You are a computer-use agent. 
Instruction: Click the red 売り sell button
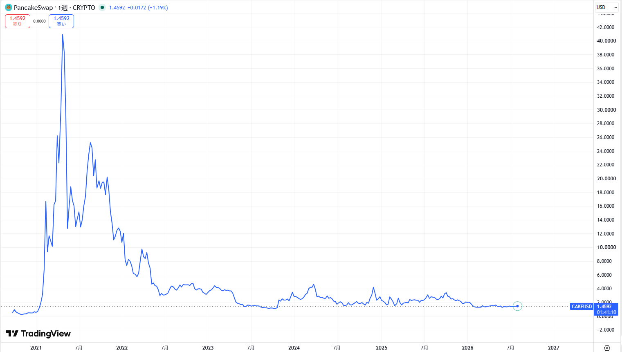coord(18,21)
